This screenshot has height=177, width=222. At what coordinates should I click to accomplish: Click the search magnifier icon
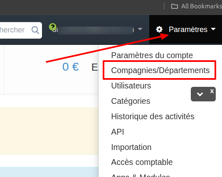35,30
